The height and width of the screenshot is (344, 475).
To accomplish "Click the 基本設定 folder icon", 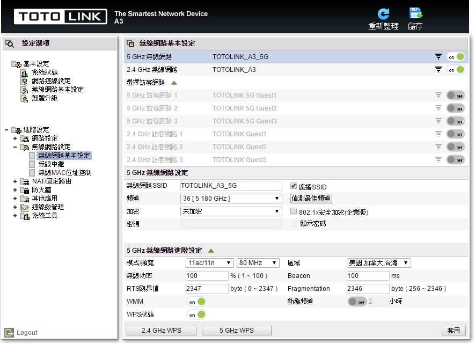I will [x=16, y=64].
